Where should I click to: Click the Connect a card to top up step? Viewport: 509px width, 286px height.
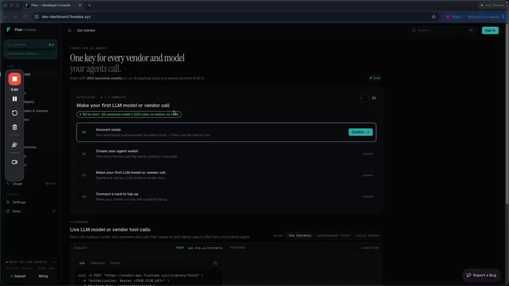click(226, 197)
